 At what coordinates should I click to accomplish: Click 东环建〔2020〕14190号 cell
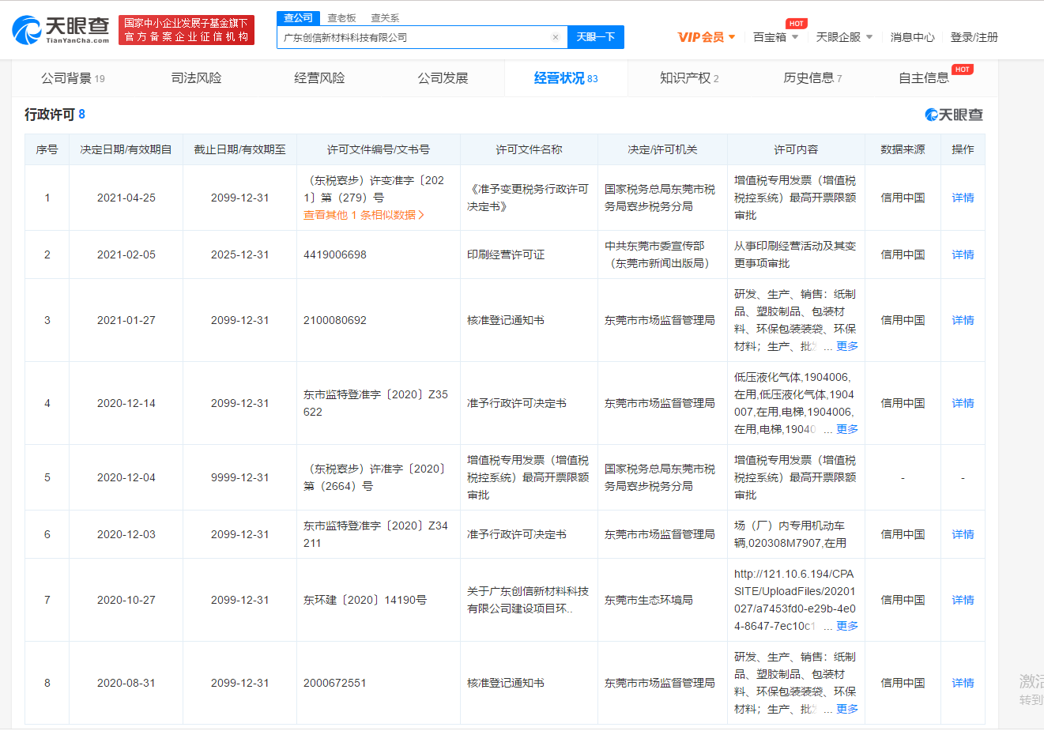point(365,600)
